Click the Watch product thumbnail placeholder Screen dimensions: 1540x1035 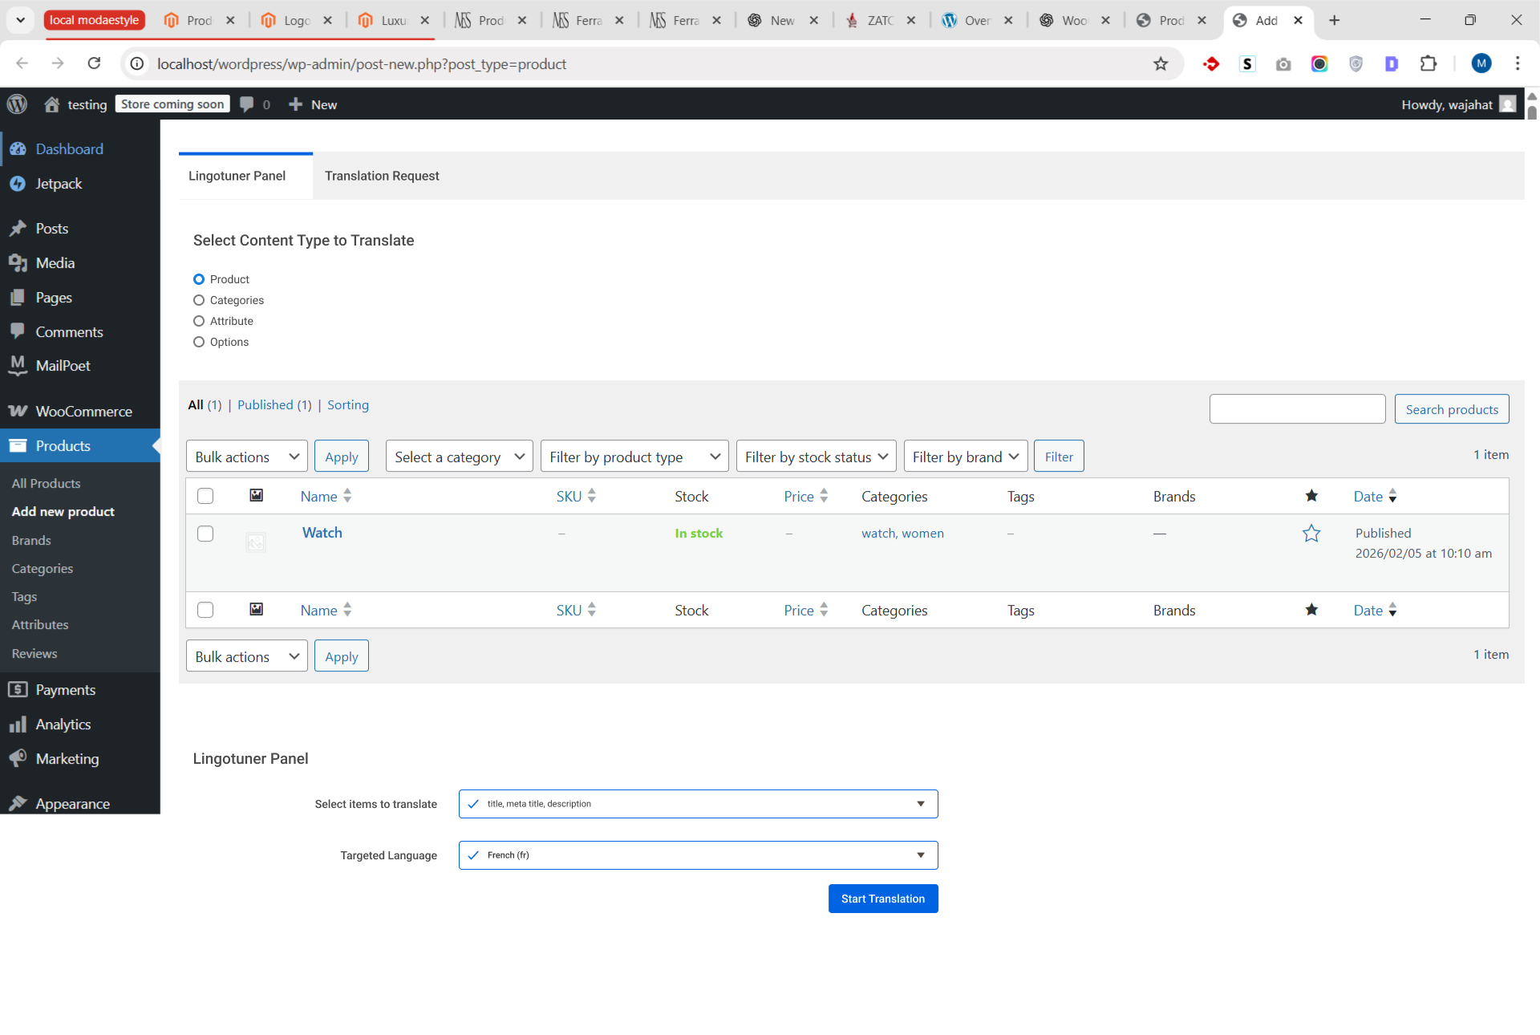(256, 543)
